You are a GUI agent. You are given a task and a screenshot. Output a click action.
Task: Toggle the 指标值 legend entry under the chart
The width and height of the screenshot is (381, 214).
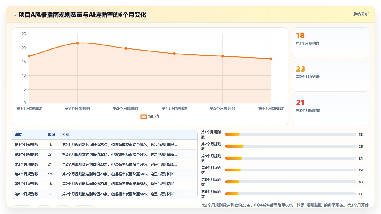point(150,117)
